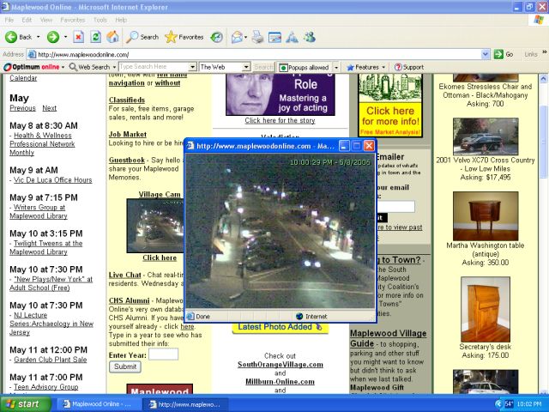Screen dimensions: 549x412
Task: Switch to Maplewood Online taskbar window
Action: (98, 404)
